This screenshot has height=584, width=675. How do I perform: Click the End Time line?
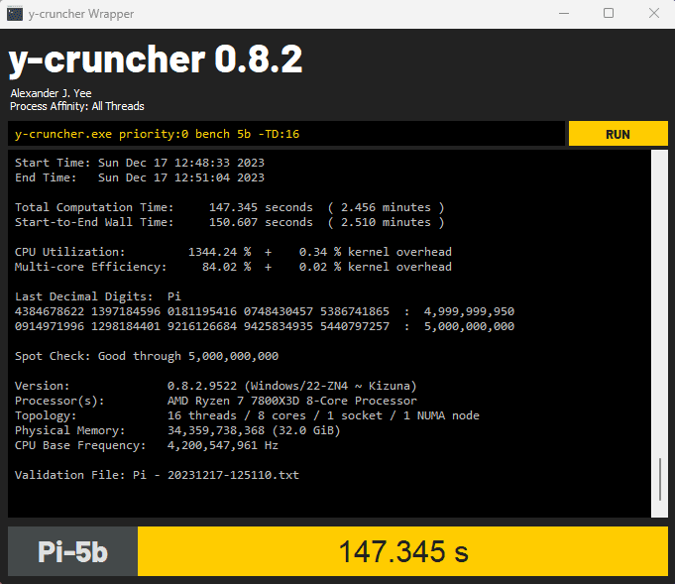140,177
